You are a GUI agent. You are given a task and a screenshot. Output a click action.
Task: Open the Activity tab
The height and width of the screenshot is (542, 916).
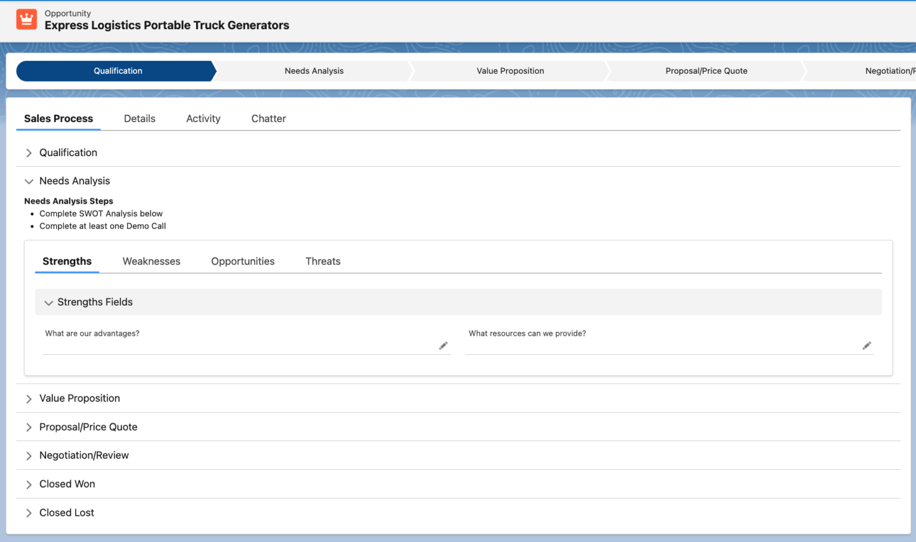(203, 119)
